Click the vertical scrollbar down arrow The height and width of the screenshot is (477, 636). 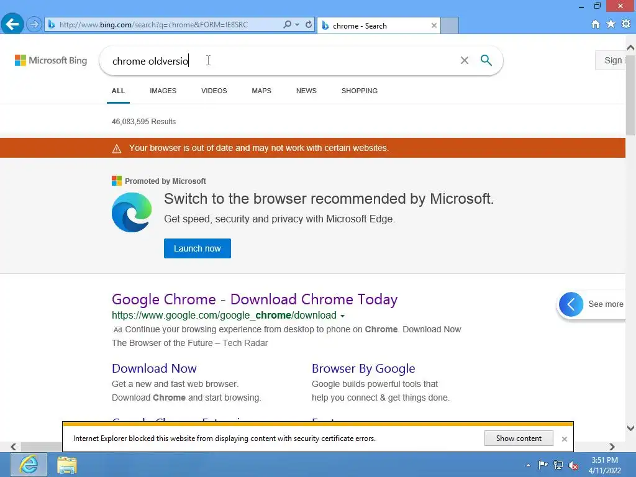coord(630,428)
